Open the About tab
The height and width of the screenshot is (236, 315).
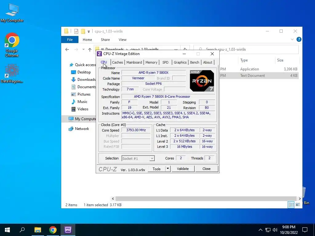pos(208,62)
